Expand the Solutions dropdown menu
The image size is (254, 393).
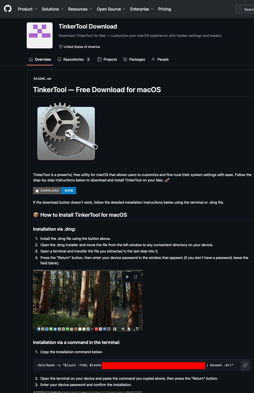point(52,9)
